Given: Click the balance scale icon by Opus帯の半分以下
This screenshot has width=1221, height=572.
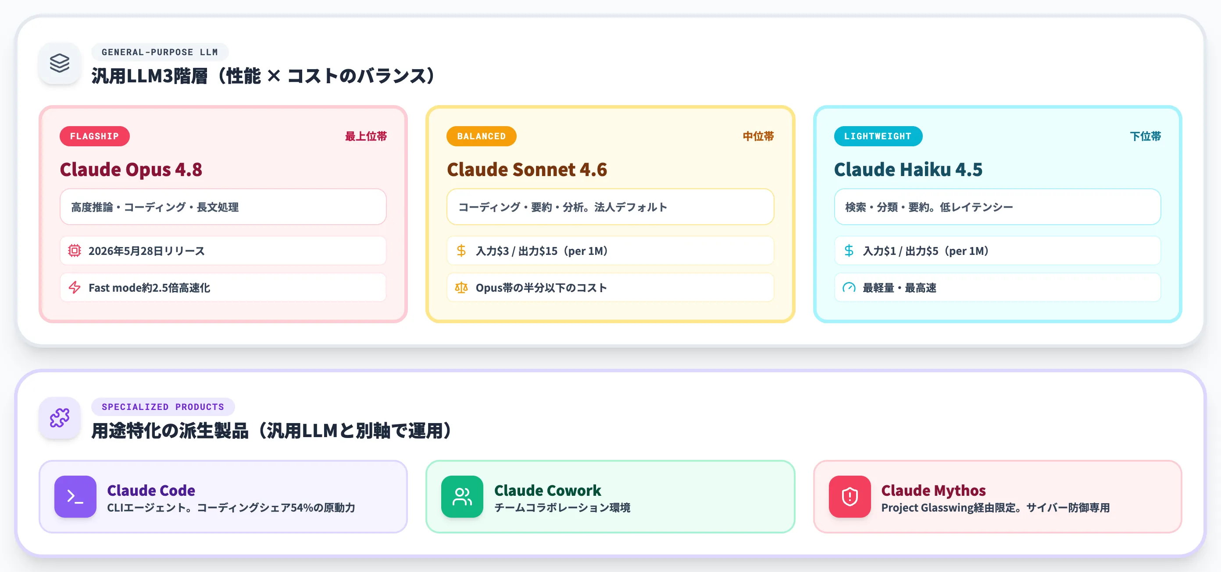Looking at the screenshot, I should [461, 287].
